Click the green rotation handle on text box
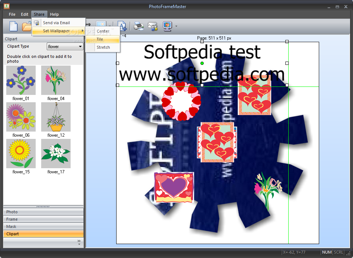This screenshot has width=353, height=258. (x=202, y=63)
